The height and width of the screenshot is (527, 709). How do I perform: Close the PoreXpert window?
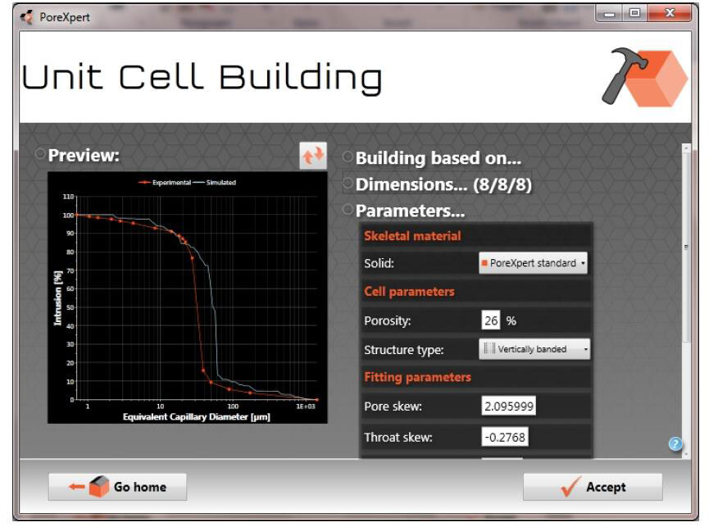(670, 14)
